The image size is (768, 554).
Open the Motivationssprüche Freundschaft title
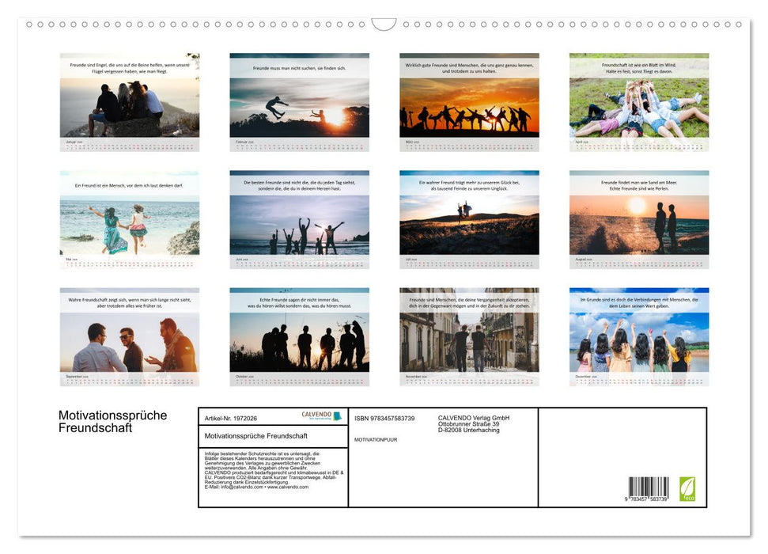(x=112, y=422)
